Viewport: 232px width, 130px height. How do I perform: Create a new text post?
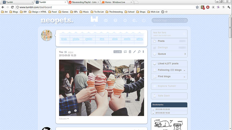[64, 39]
